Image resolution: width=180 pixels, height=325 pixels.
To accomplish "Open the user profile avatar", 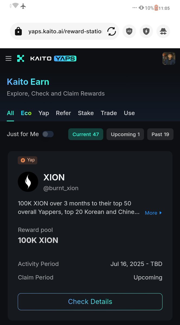I will (169, 58).
